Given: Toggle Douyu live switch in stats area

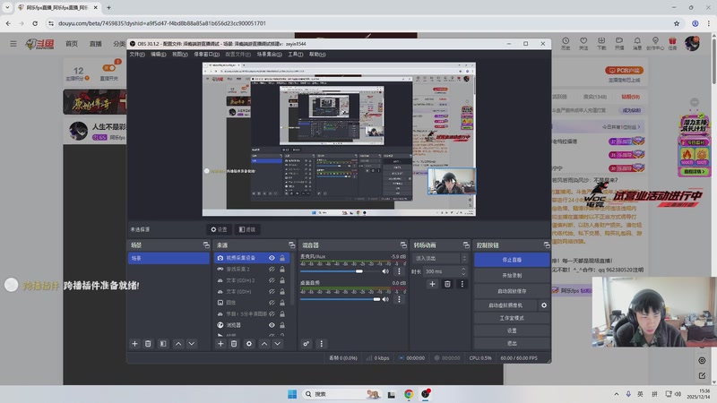Looking at the screenshot, I should point(109,68).
